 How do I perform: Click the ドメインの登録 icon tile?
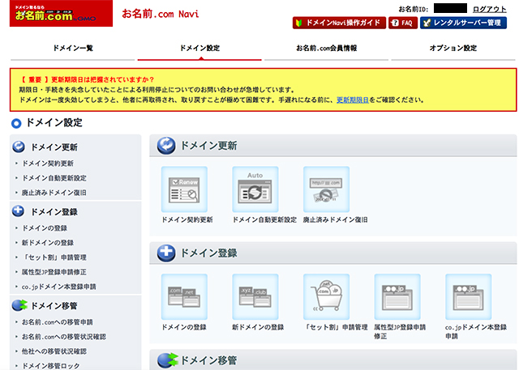[184, 296]
